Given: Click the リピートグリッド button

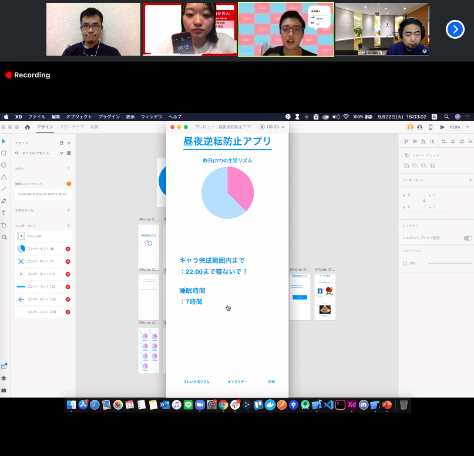Looking at the screenshot, I should tap(422, 156).
